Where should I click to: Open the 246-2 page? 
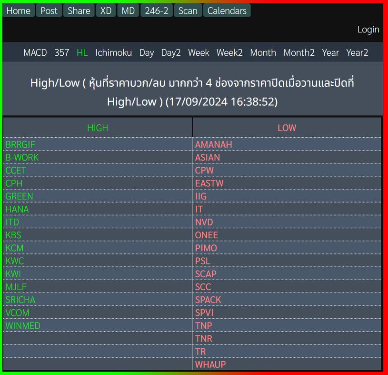point(157,10)
